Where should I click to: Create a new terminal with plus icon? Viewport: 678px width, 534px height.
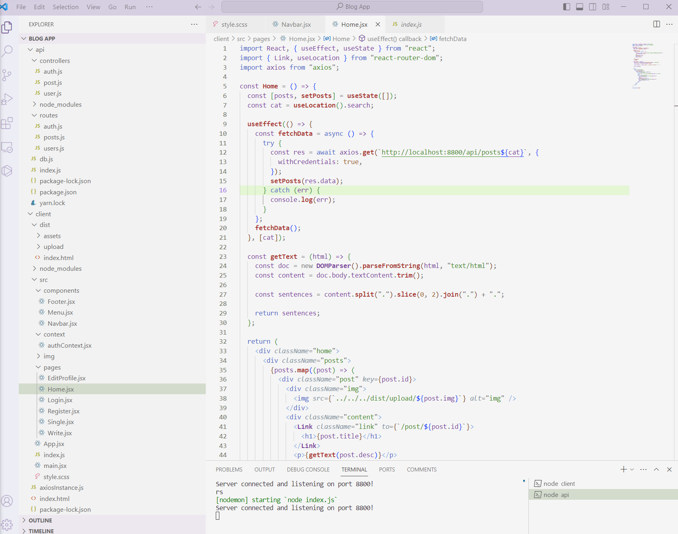(624, 469)
